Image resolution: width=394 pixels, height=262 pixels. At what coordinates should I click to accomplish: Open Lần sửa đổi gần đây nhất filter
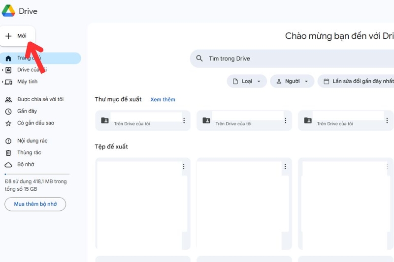[x=356, y=81]
